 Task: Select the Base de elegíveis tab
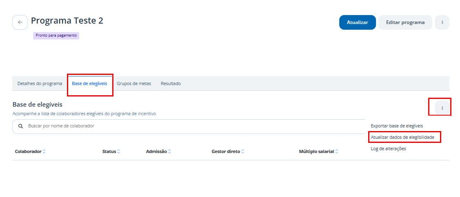(89, 83)
